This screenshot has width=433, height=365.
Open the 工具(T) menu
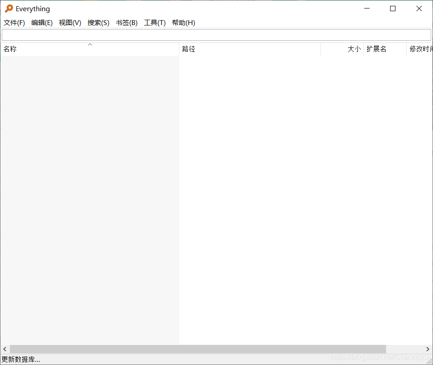[x=155, y=23]
